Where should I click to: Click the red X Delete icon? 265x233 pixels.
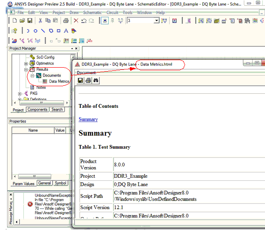pos(76,21)
